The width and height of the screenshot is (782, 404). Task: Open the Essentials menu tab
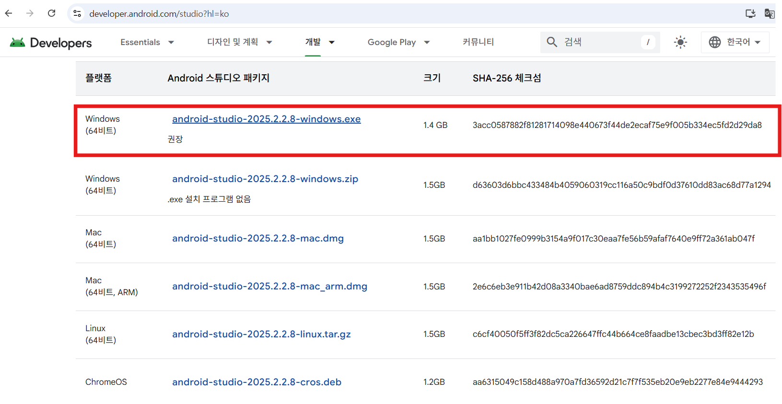140,42
